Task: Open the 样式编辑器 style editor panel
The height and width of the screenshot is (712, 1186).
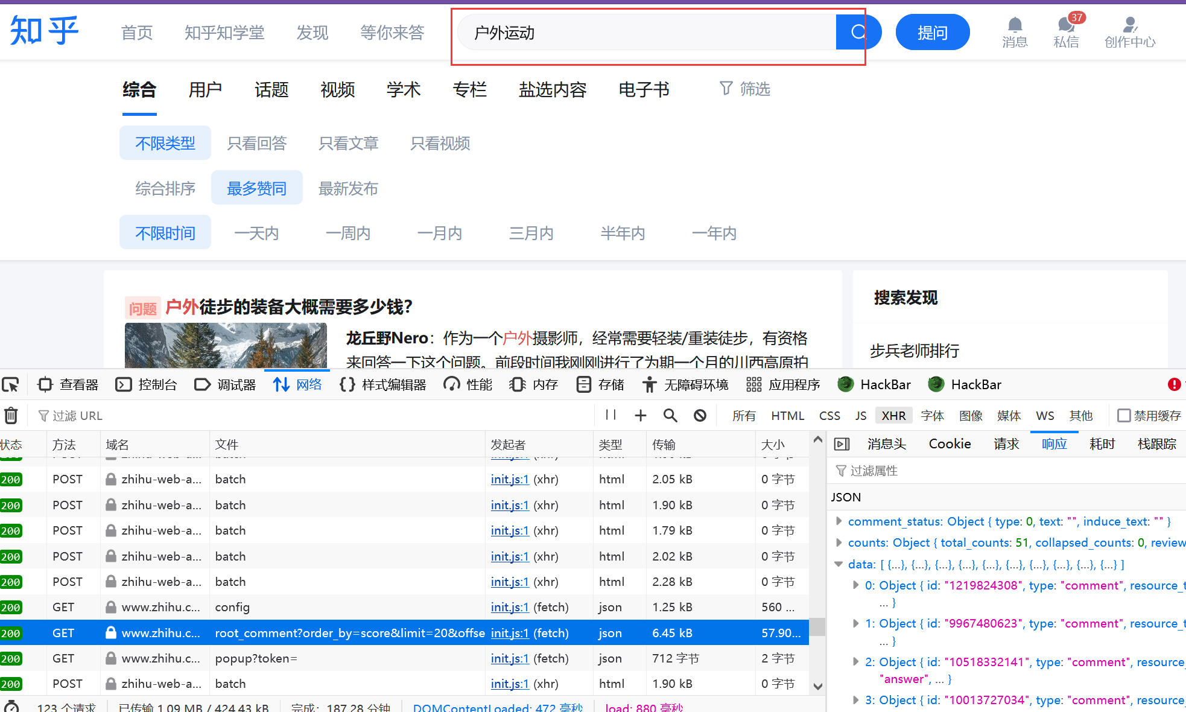Action: [383, 384]
